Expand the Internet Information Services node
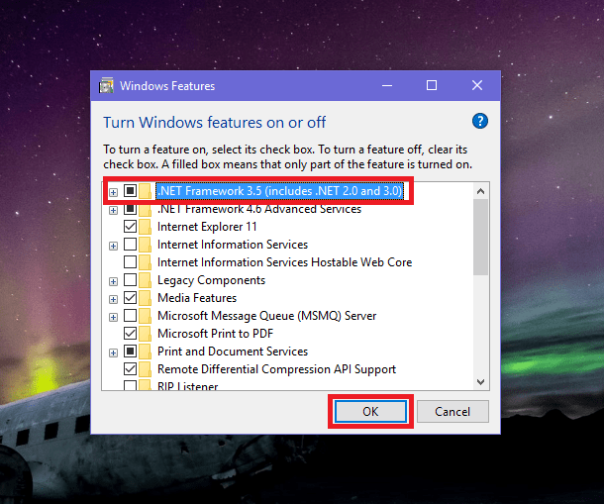This screenshot has width=604, height=504. (x=113, y=246)
